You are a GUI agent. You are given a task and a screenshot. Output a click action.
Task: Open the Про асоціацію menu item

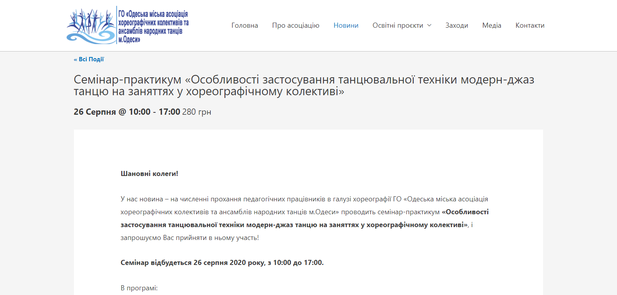click(296, 25)
